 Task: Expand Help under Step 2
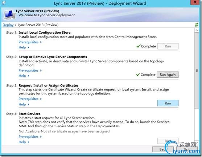[x=24, y=76]
